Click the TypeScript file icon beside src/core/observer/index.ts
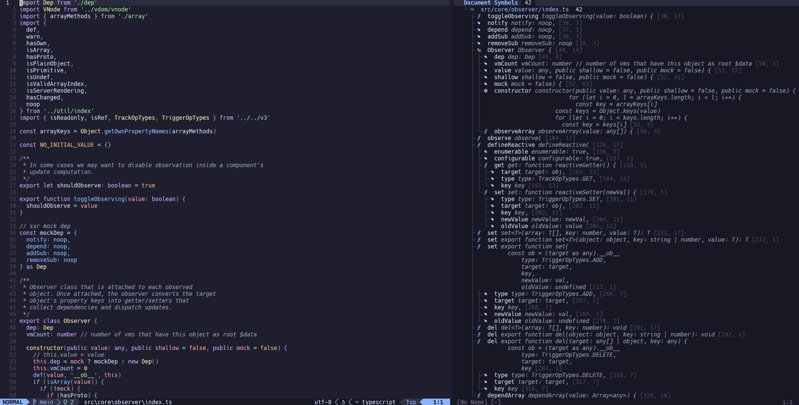 (x=472, y=9)
